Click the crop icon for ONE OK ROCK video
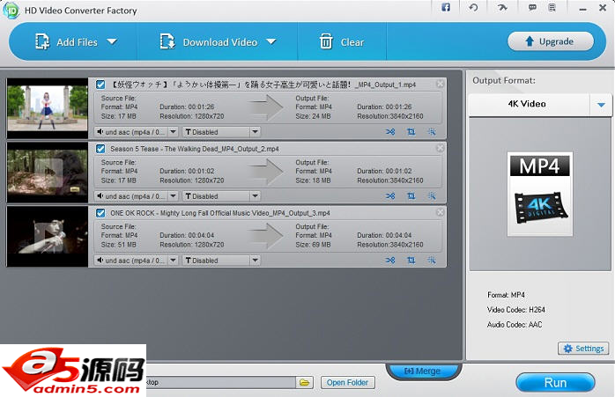This screenshot has width=615, height=397. pos(411,261)
